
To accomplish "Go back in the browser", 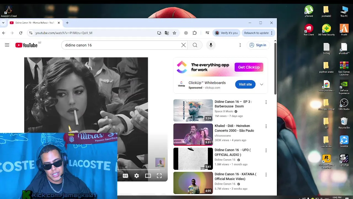I will (x=4, y=33).
